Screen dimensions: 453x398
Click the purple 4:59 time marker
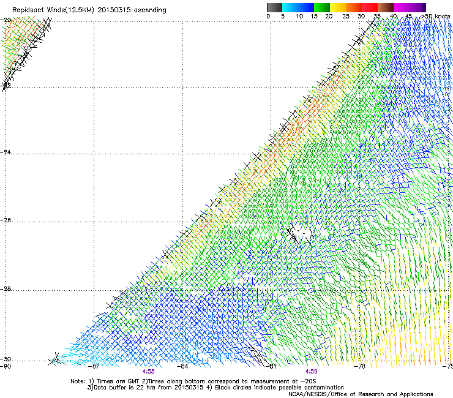click(311, 372)
